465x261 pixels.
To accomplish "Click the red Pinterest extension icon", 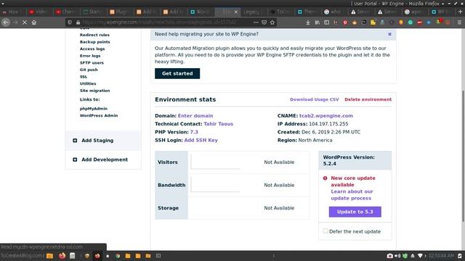I will coord(345,22).
